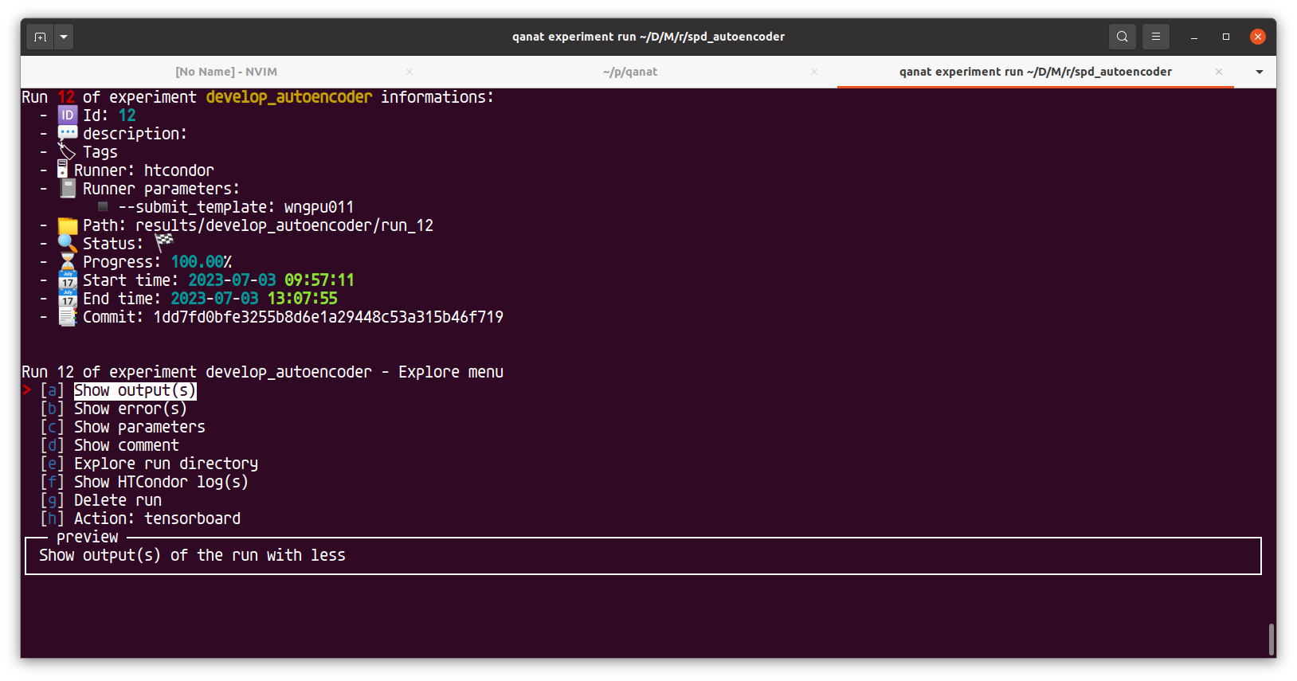Click the develop_autoencoder name in yellow
The width and height of the screenshot is (1297, 681).
click(x=289, y=97)
